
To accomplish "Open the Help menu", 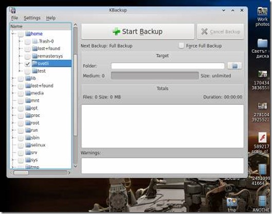I will pyautogui.click(x=51, y=18).
